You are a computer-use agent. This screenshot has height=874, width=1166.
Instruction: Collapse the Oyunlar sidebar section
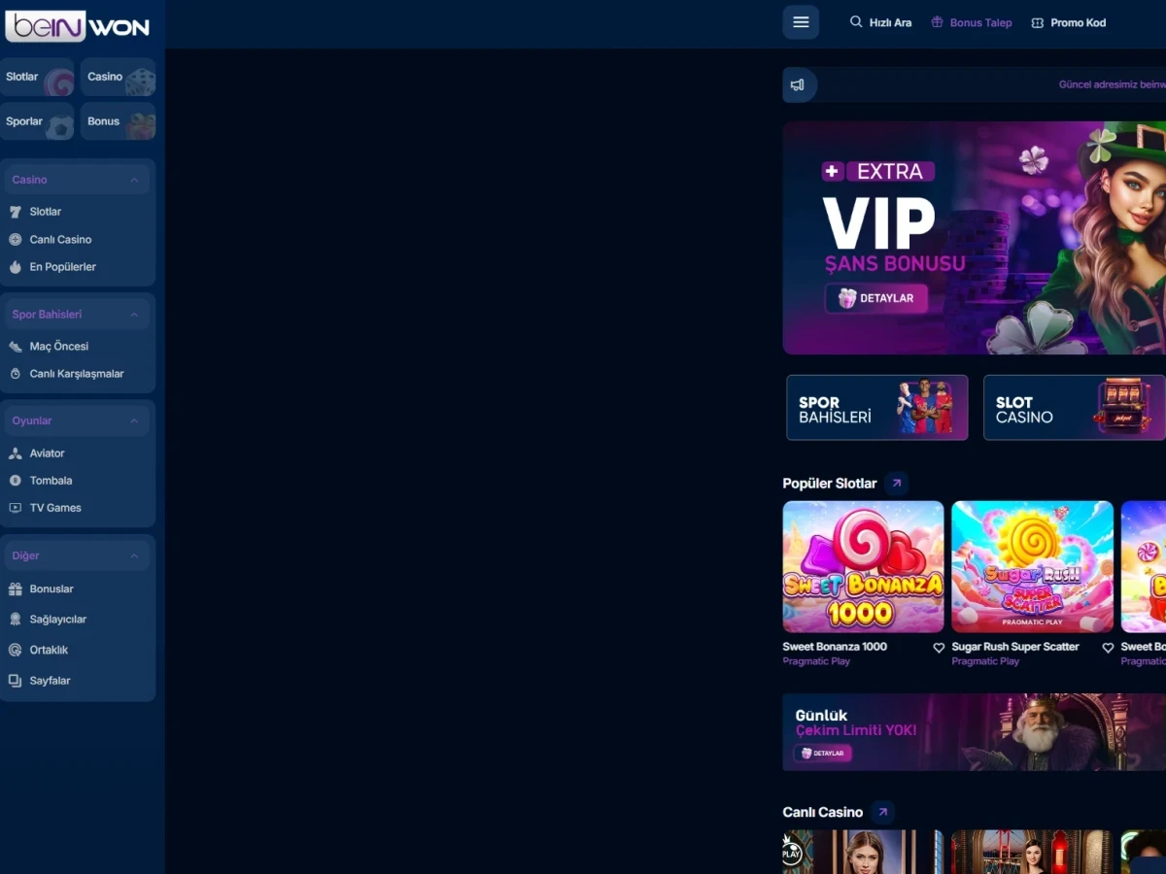(x=134, y=420)
